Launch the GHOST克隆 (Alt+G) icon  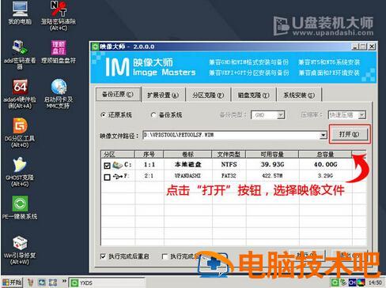pos(20,172)
